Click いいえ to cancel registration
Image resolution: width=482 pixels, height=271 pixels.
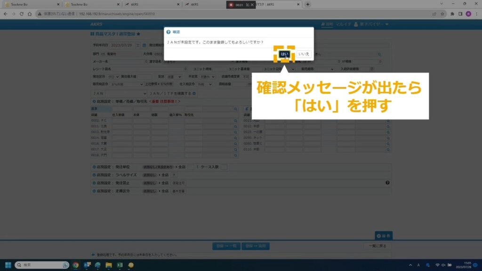pyautogui.click(x=304, y=54)
